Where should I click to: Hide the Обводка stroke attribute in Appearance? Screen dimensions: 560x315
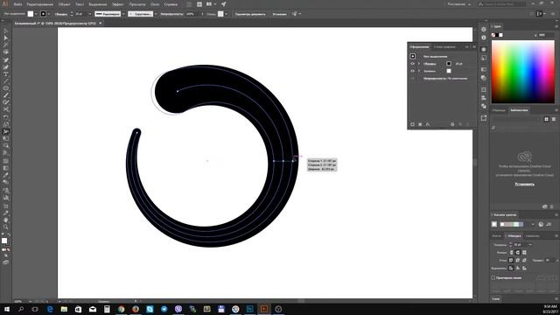[x=412, y=64]
